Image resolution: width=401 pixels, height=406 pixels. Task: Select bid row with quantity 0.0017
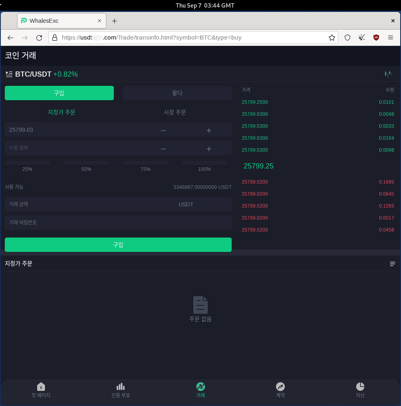click(x=318, y=218)
